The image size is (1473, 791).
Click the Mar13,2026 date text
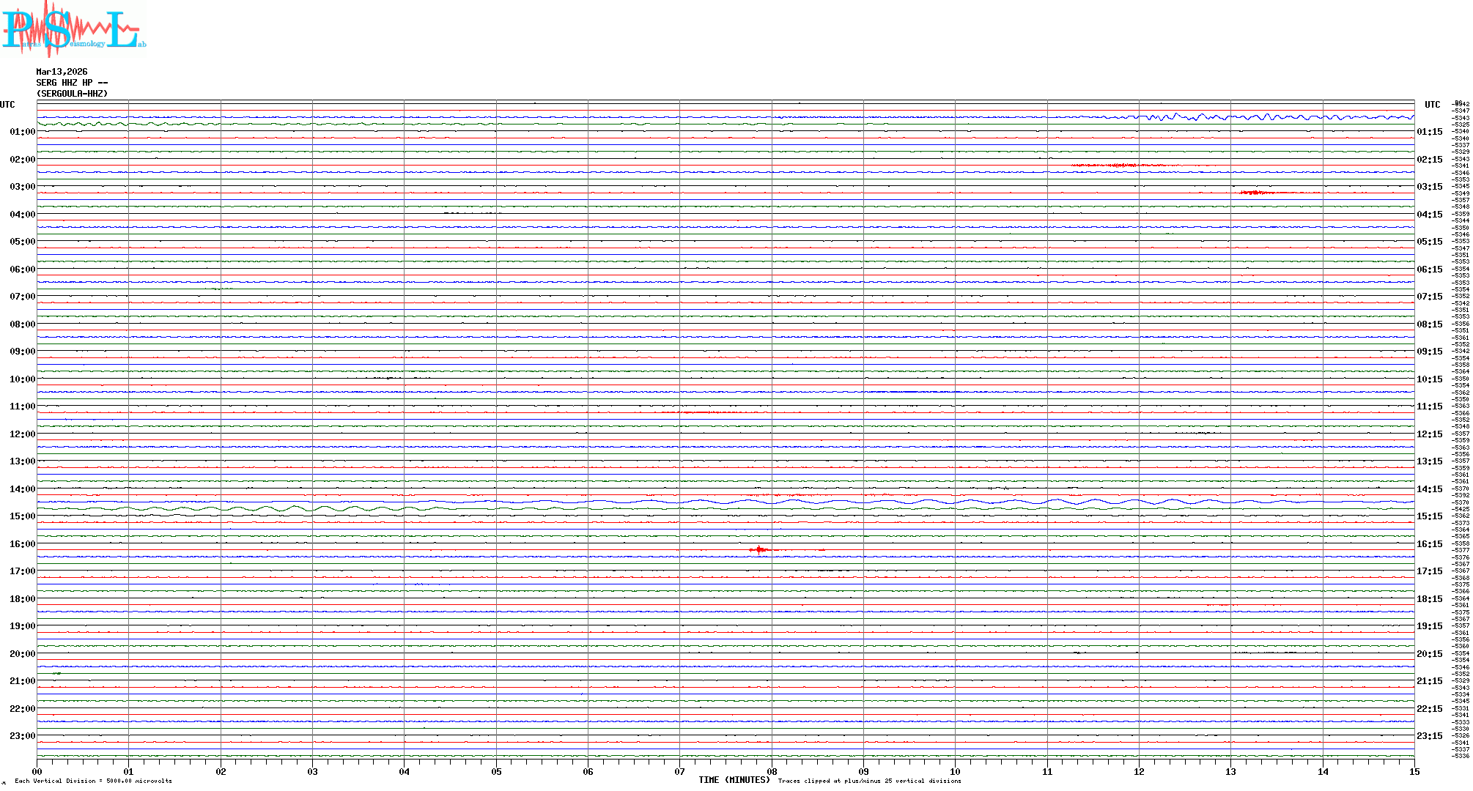tap(62, 72)
